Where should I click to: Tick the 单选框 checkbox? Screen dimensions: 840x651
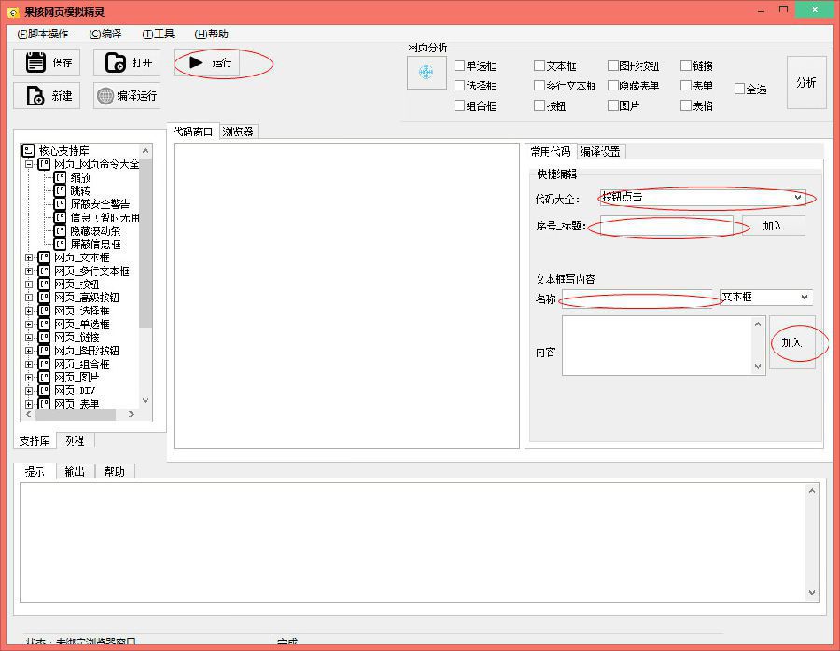tap(459, 65)
